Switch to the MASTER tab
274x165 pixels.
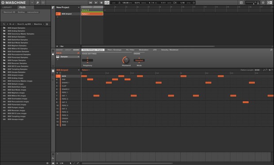[59, 50]
